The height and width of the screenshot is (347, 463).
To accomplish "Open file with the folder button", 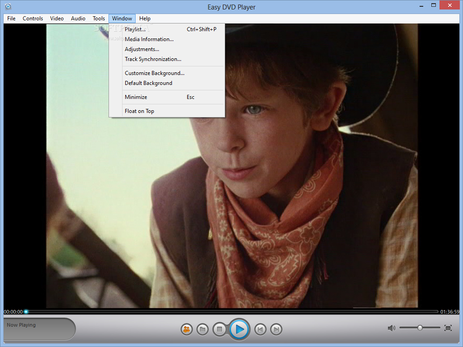I will (x=203, y=329).
